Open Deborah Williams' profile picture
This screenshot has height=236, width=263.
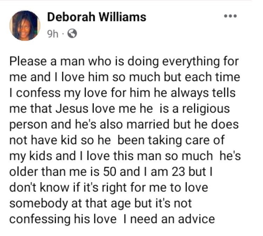[25, 25]
